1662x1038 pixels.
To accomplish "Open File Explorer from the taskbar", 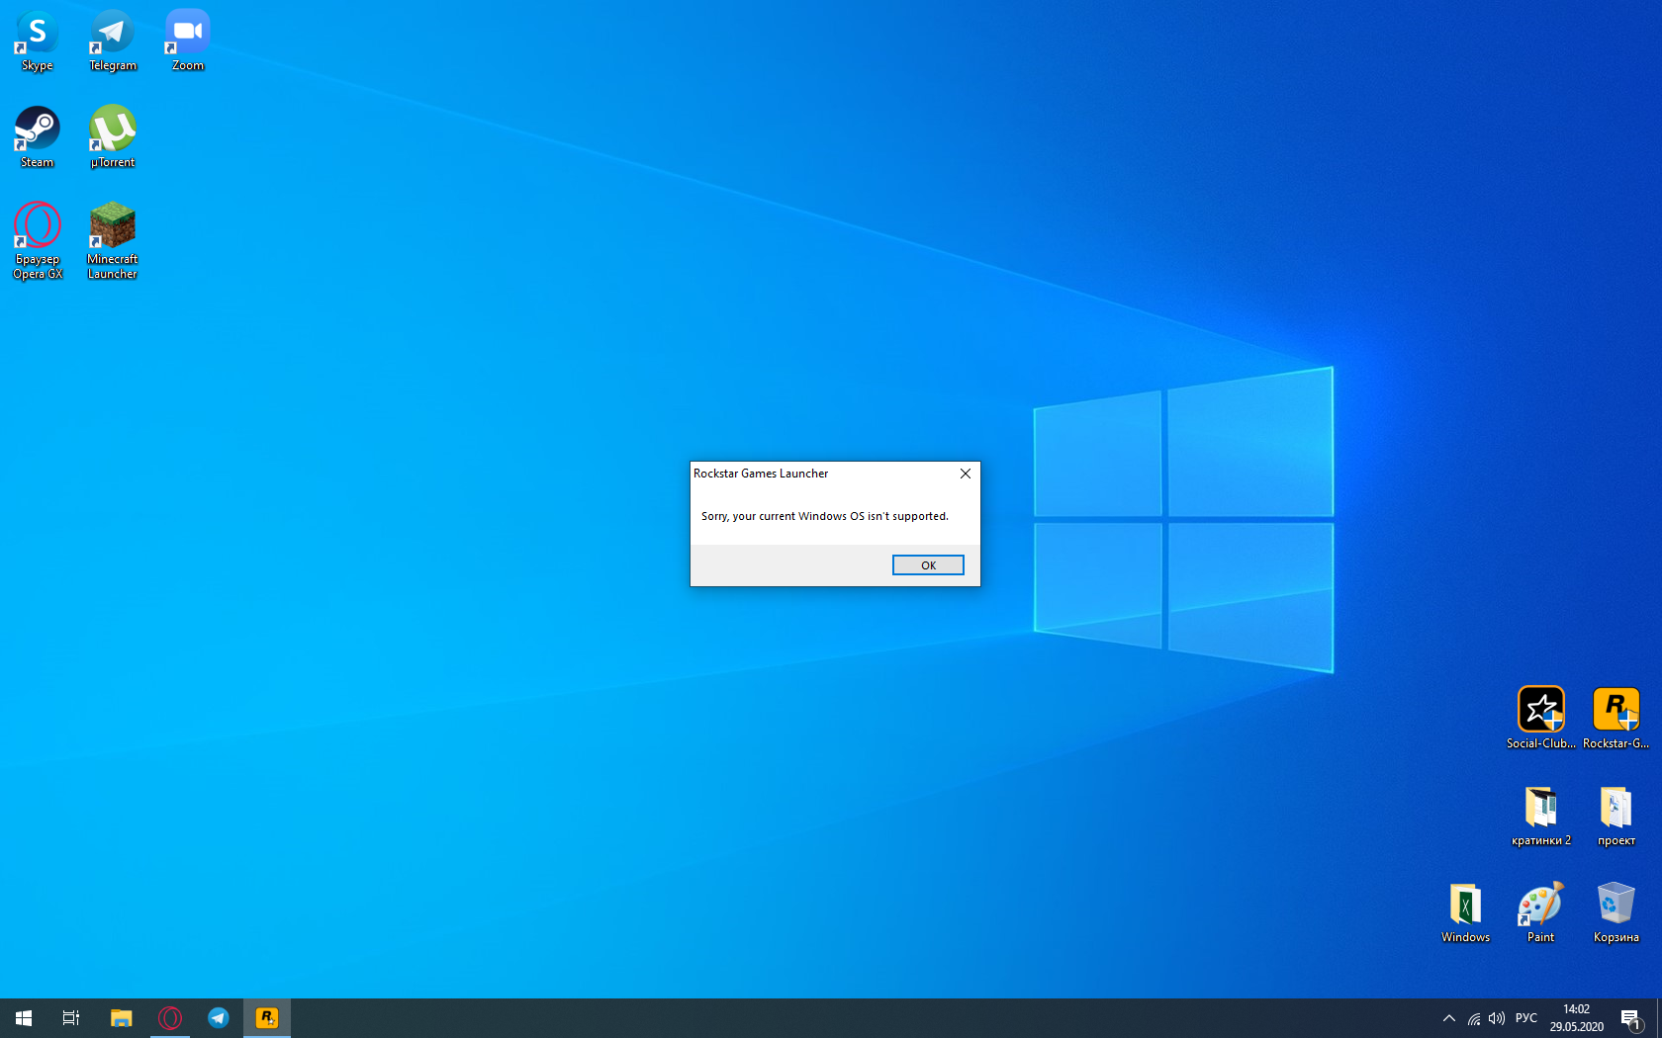I will coord(121,1017).
